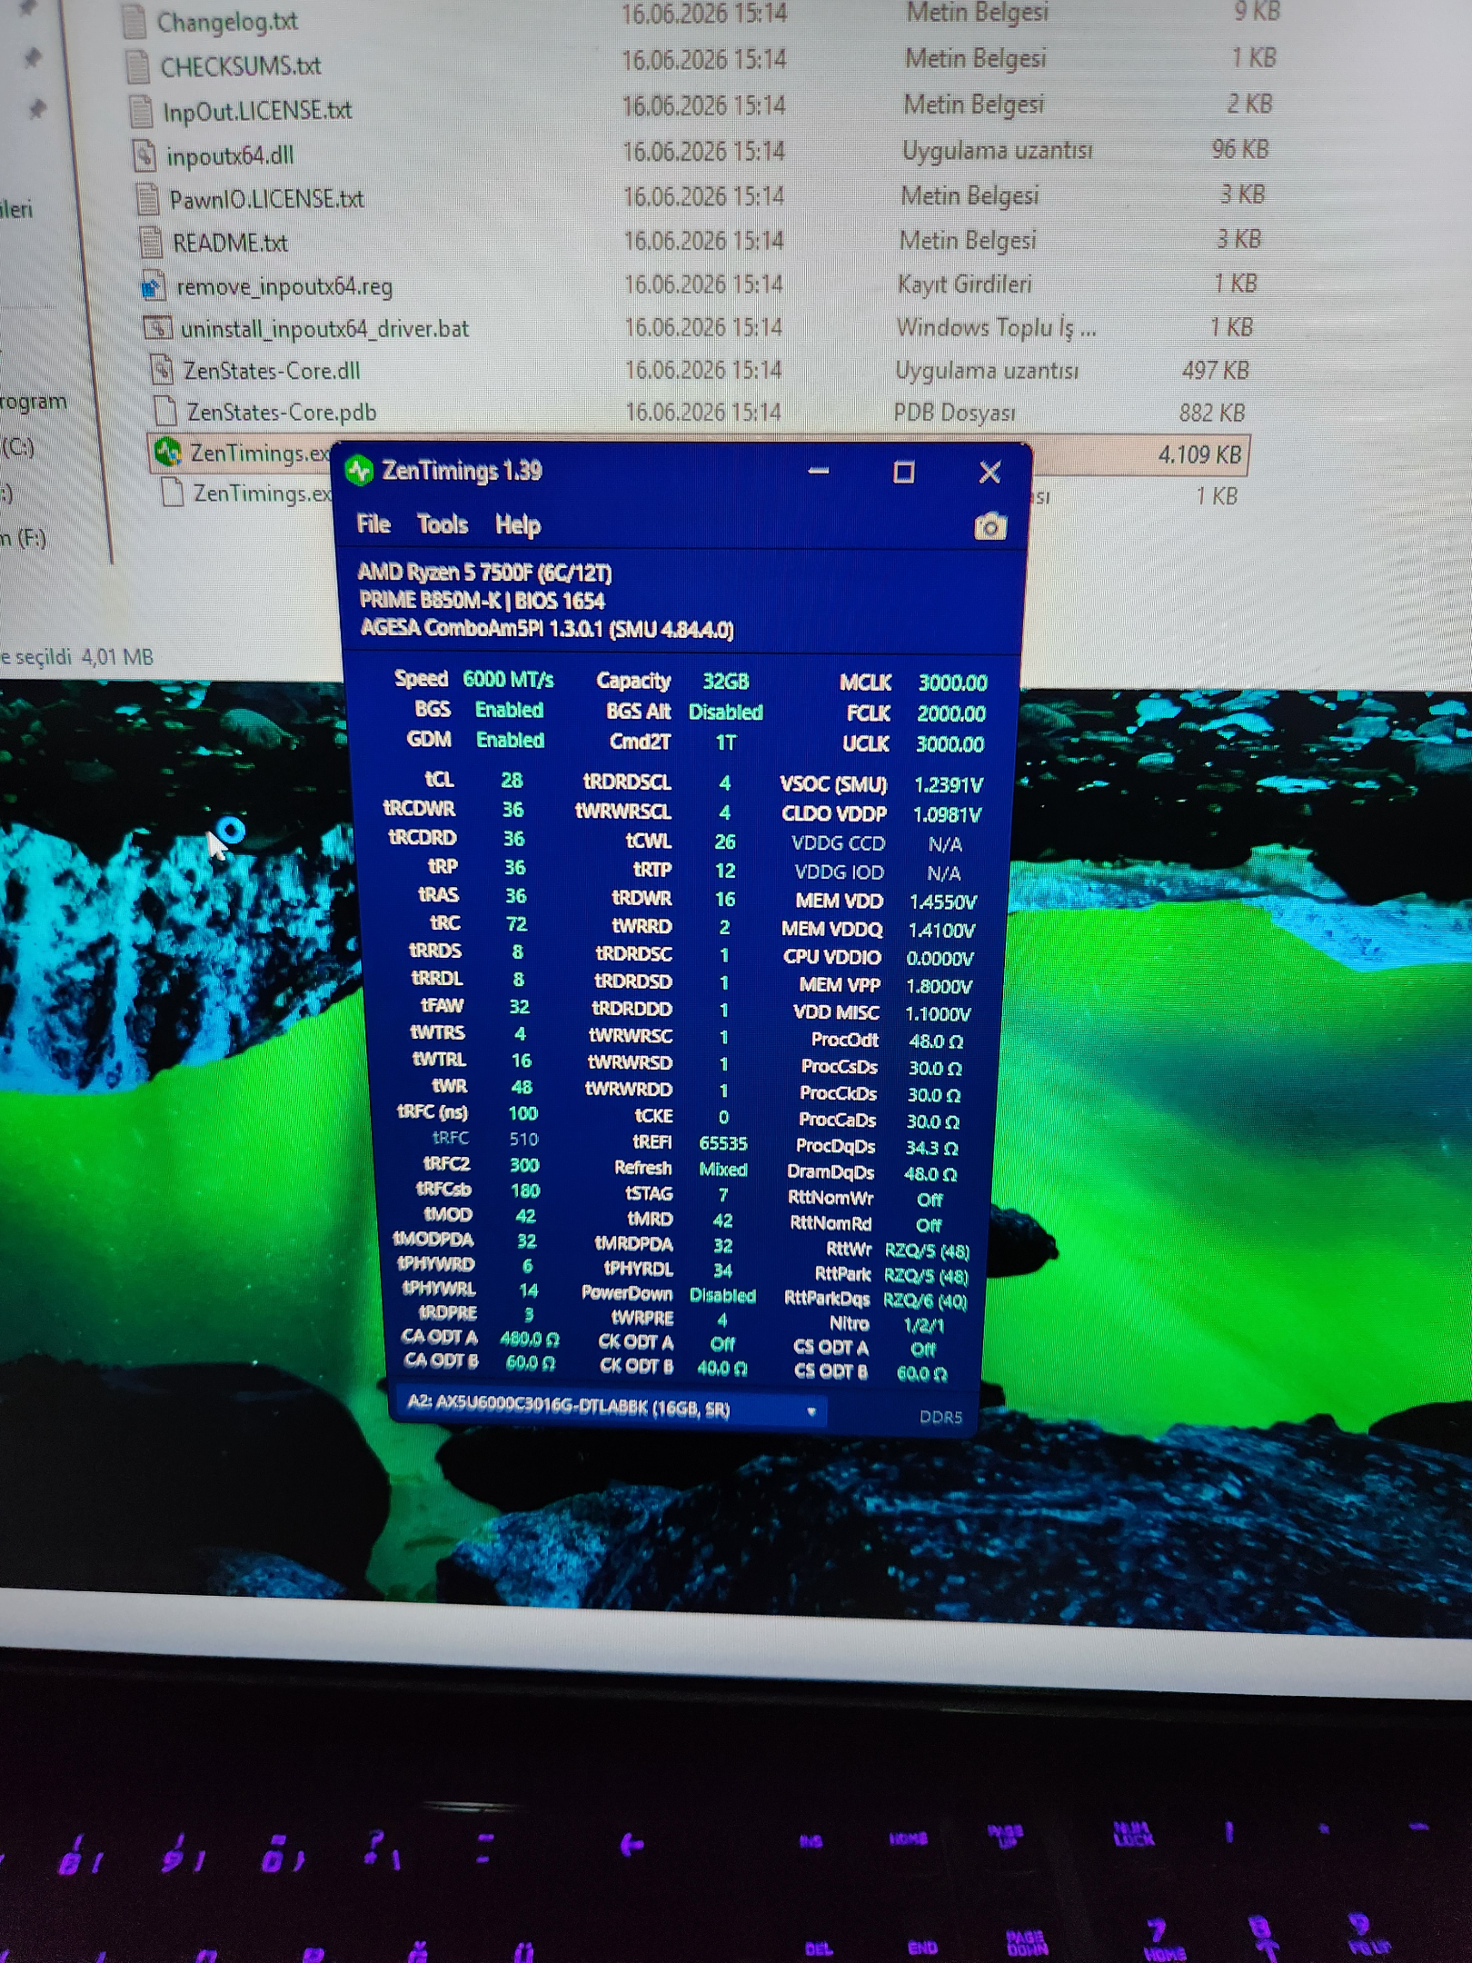1472x1963 pixels.
Task: Select the uninstall_inpoutx64_driver.bat batch file icon
Action: pos(157,328)
